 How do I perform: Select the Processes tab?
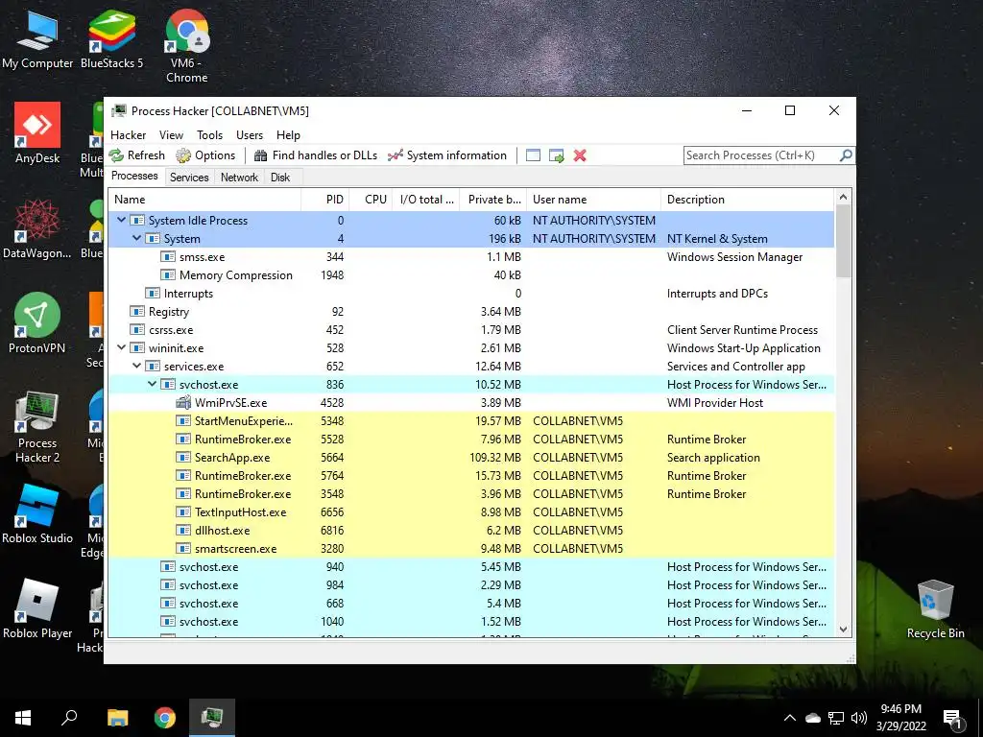134,177
